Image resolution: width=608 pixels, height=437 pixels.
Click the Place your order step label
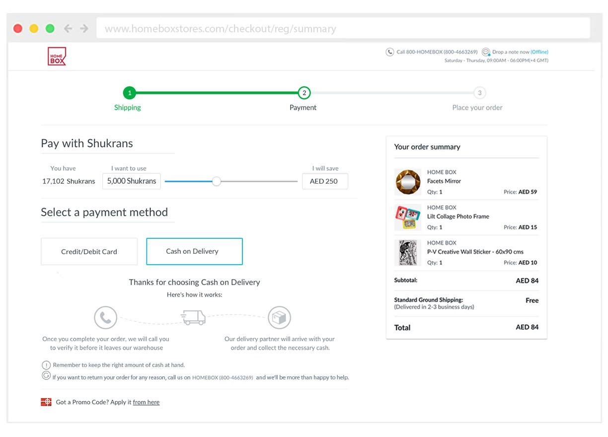click(x=477, y=107)
